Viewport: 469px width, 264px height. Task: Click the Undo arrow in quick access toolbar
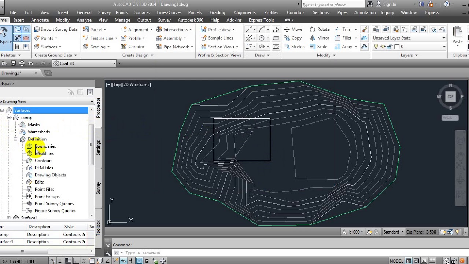tap(30, 63)
